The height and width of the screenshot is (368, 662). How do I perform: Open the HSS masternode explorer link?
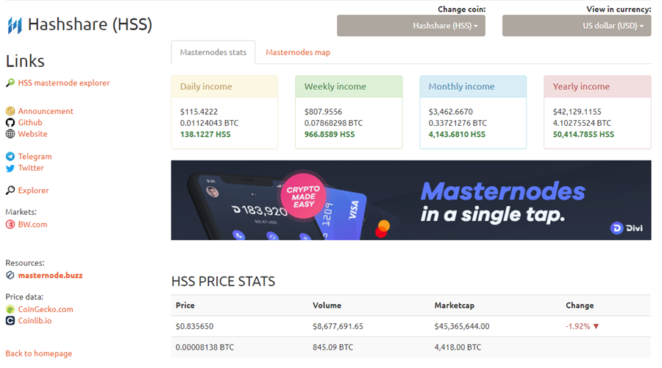click(x=64, y=83)
